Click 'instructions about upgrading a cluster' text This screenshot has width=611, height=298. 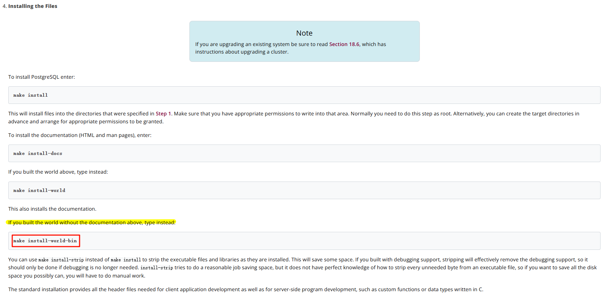coord(242,52)
